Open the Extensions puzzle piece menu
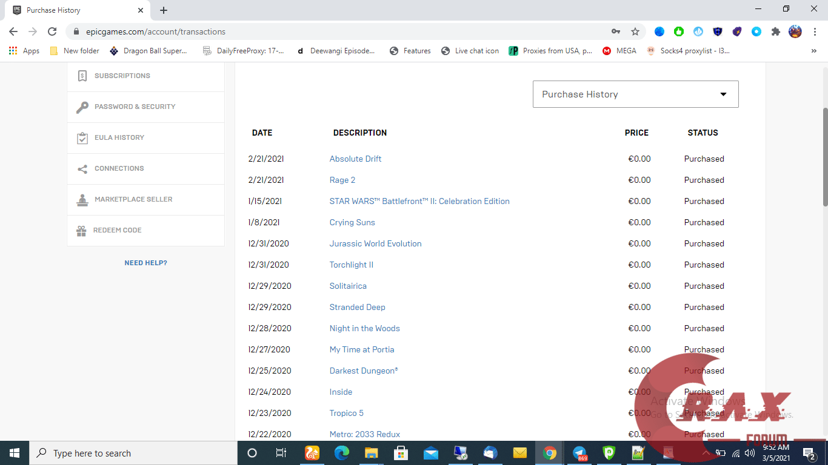The width and height of the screenshot is (828, 465). [x=775, y=31]
